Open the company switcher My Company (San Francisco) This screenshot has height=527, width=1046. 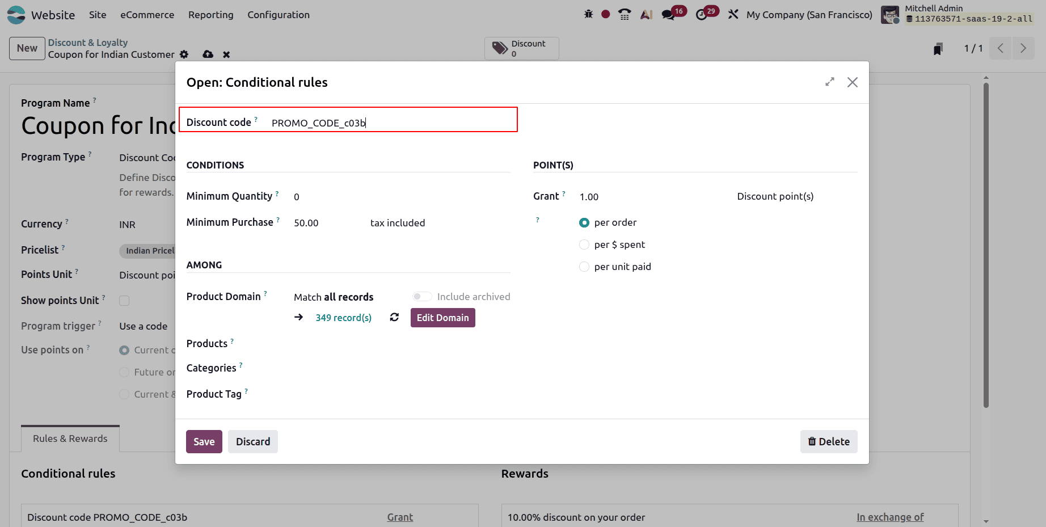(x=809, y=15)
